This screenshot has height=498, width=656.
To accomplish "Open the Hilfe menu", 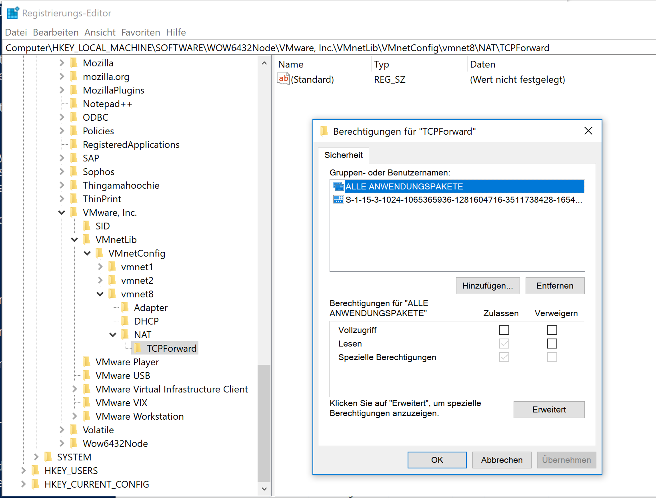I will click(176, 32).
